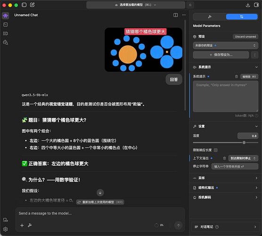
Task: Click the context usage 0% indicator
Action: click(159, 225)
